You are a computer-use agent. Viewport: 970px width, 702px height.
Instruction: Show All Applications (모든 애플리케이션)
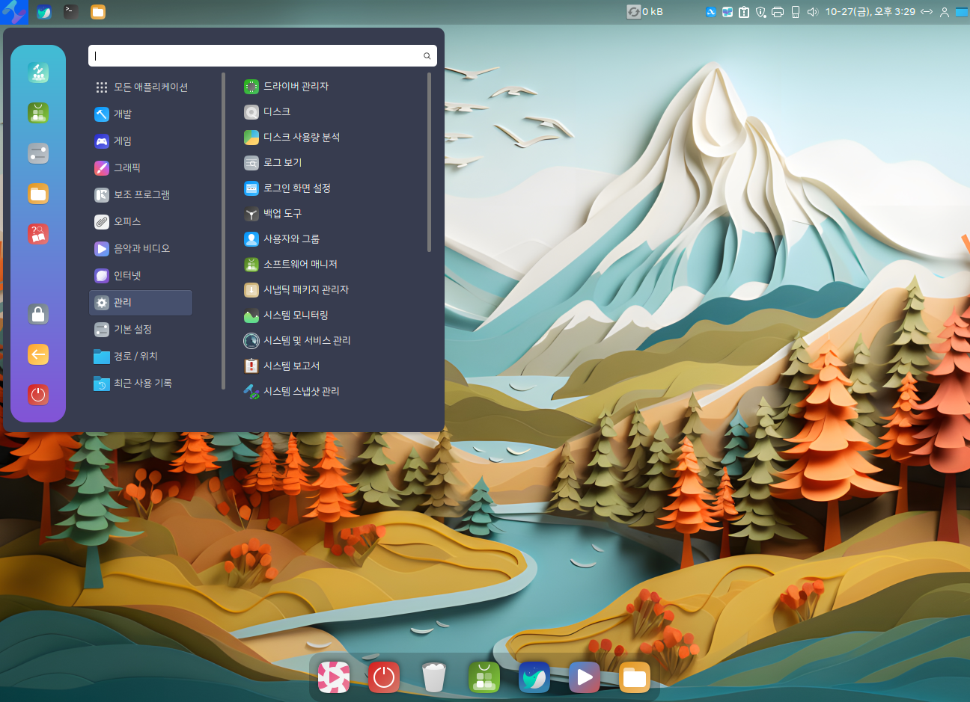150,87
